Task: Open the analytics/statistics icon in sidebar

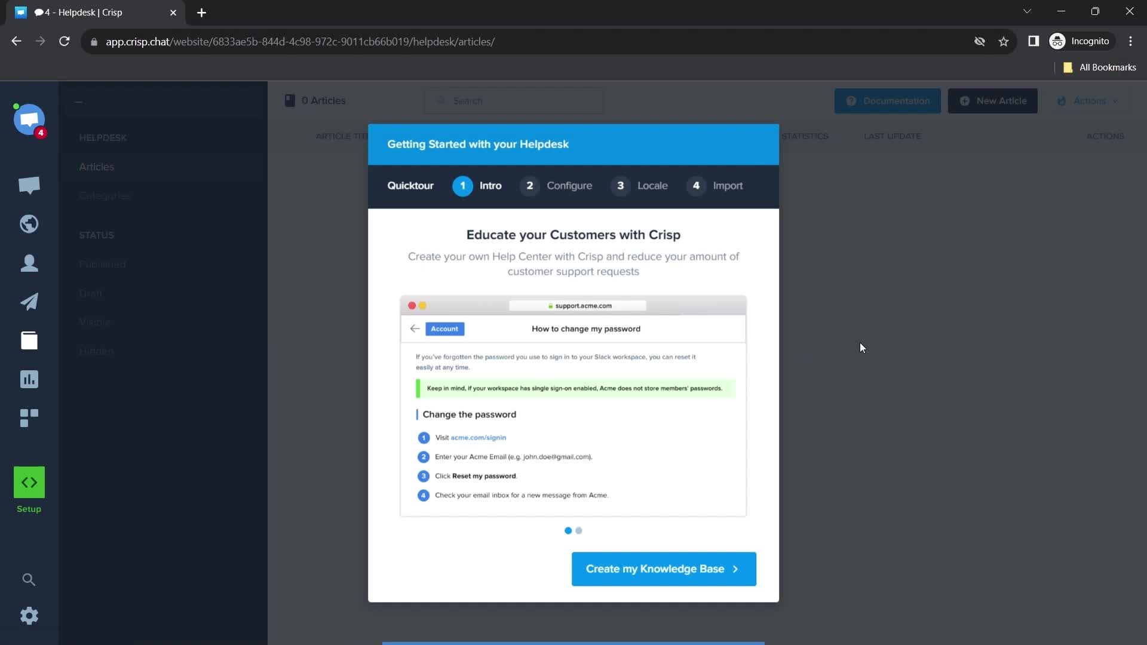Action: (28, 379)
